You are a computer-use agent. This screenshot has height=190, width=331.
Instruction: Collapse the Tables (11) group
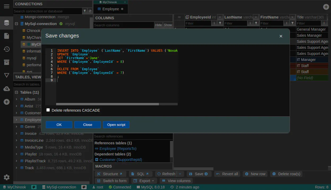16,92
